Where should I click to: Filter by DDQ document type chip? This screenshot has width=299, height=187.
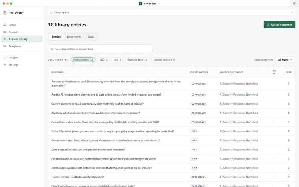103,60
